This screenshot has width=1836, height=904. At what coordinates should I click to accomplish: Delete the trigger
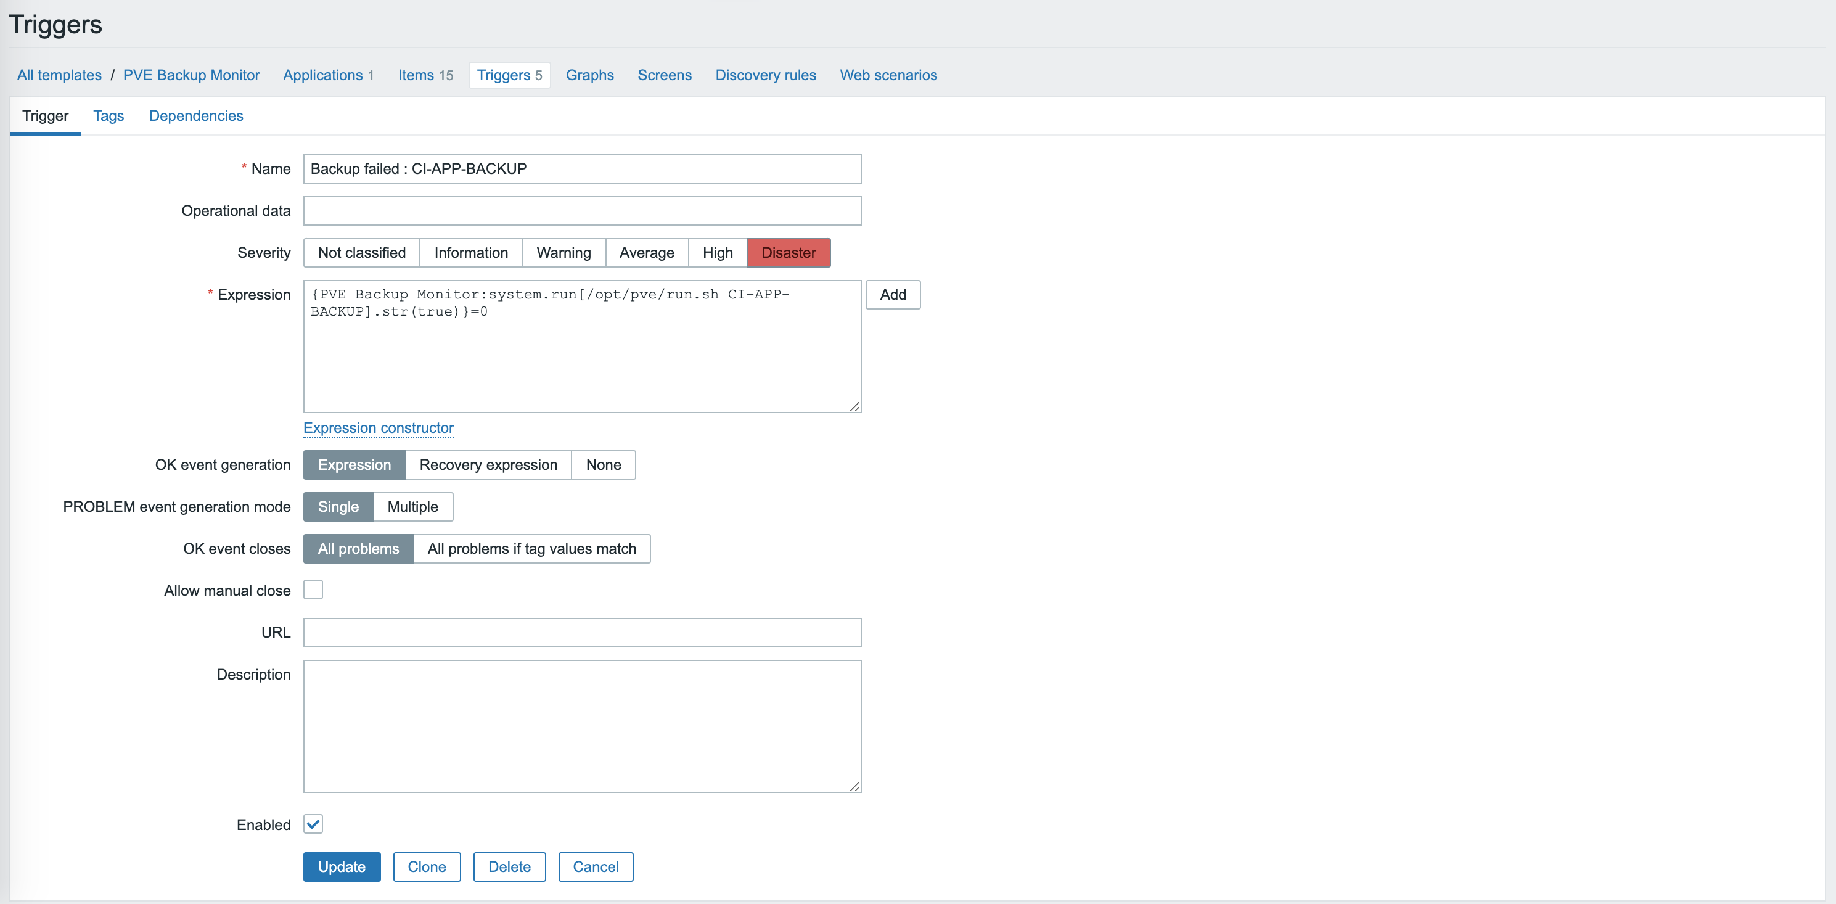[x=509, y=867]
